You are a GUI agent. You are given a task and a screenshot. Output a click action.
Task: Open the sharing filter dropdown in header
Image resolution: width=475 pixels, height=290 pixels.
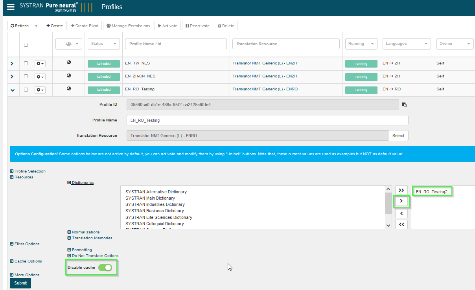(x=69, y=44)
